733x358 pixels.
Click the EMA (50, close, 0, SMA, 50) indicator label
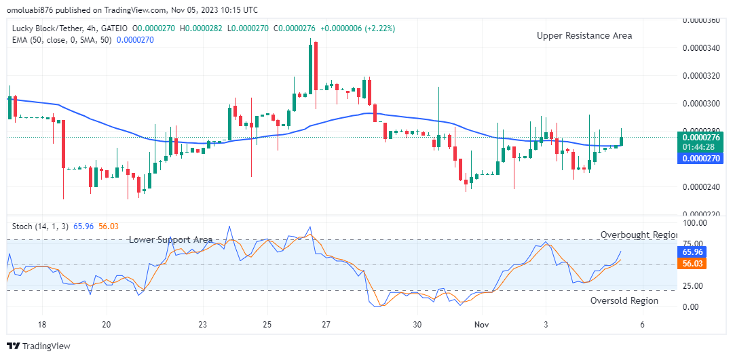[x=62, y=40]
